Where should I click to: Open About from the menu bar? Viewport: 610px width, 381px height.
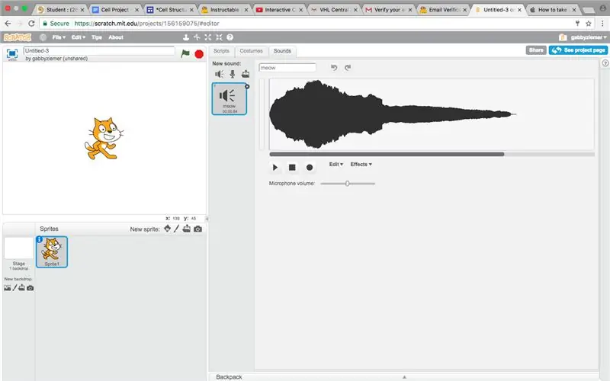pos(116,37)
